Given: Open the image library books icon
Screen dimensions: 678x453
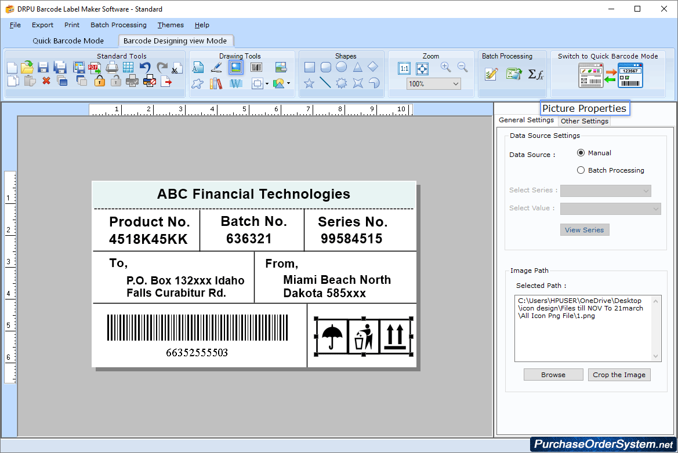Looking at the screenshot, I should click(x=216, y=83).
